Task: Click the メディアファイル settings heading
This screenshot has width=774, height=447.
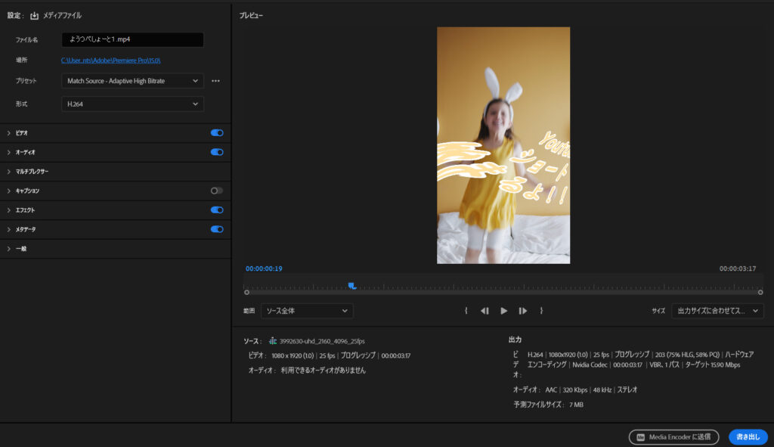Action: click(x=62, y=16)
